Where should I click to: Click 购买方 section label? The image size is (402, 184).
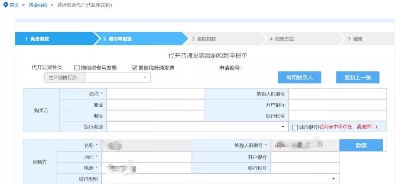click(x=41, y=110)
